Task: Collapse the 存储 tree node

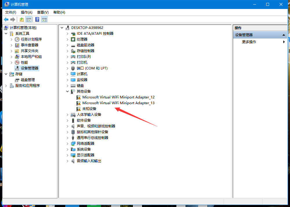Action: click(6, 74)
